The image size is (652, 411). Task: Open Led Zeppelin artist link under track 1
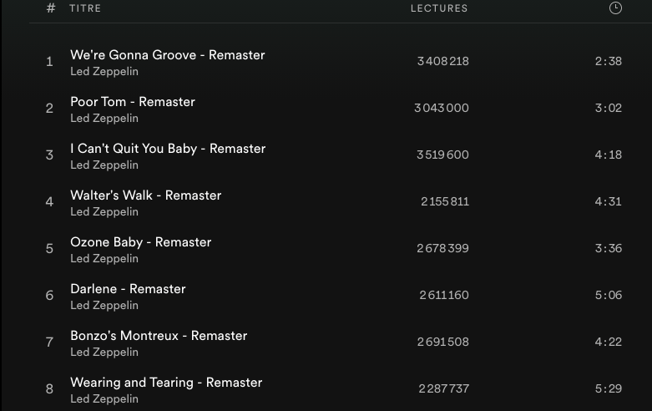coord(104,72)
